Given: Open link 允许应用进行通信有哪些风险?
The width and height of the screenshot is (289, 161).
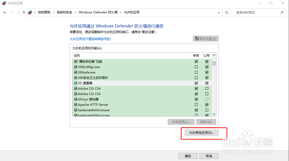Looking at the screenshot, I should [91, 39].
